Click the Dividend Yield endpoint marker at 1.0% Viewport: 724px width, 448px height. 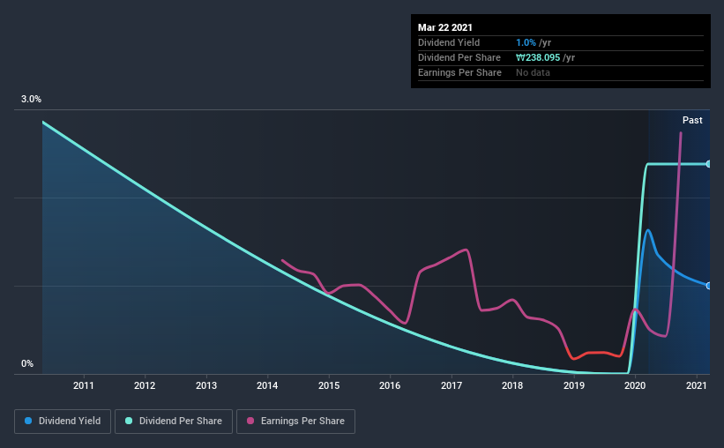[x=708, y=286]
